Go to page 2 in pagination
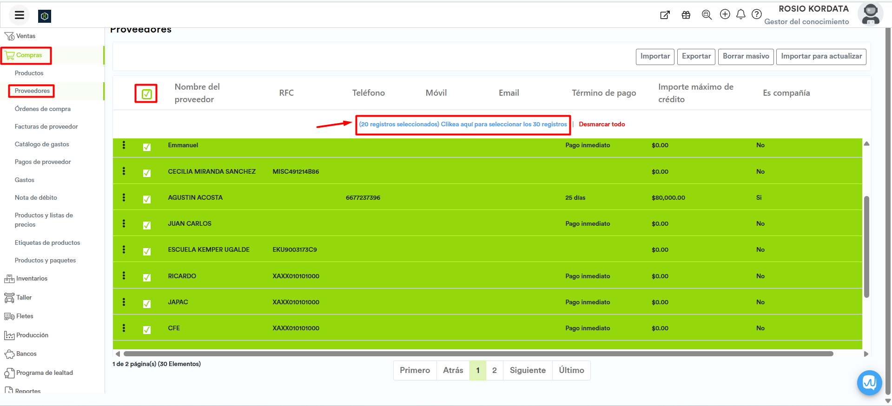892x406 pixels. tap(494, 370)
